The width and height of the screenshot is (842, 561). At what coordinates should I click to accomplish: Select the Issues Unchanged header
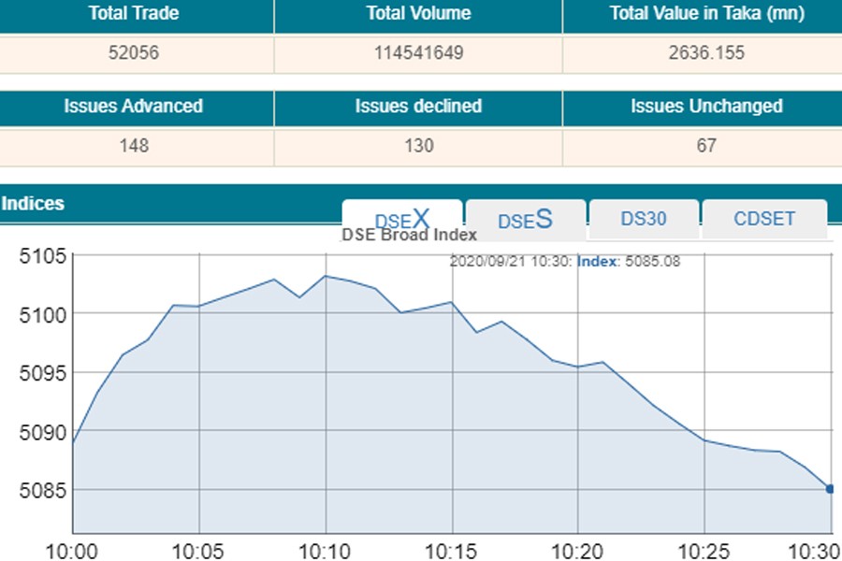click(706, 107)
